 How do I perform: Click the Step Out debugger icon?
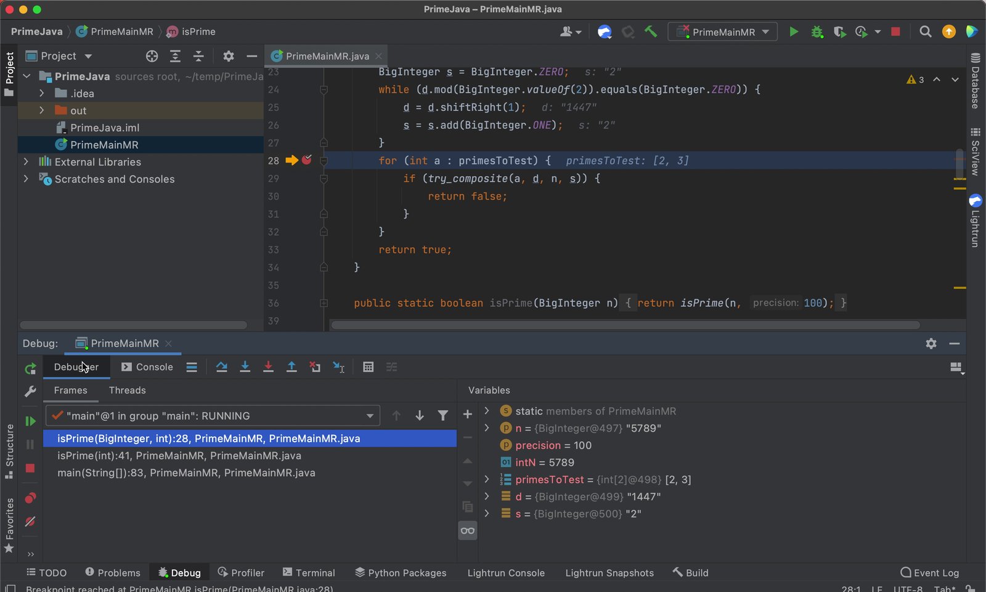pyautogui.click(x=291, y=367)
